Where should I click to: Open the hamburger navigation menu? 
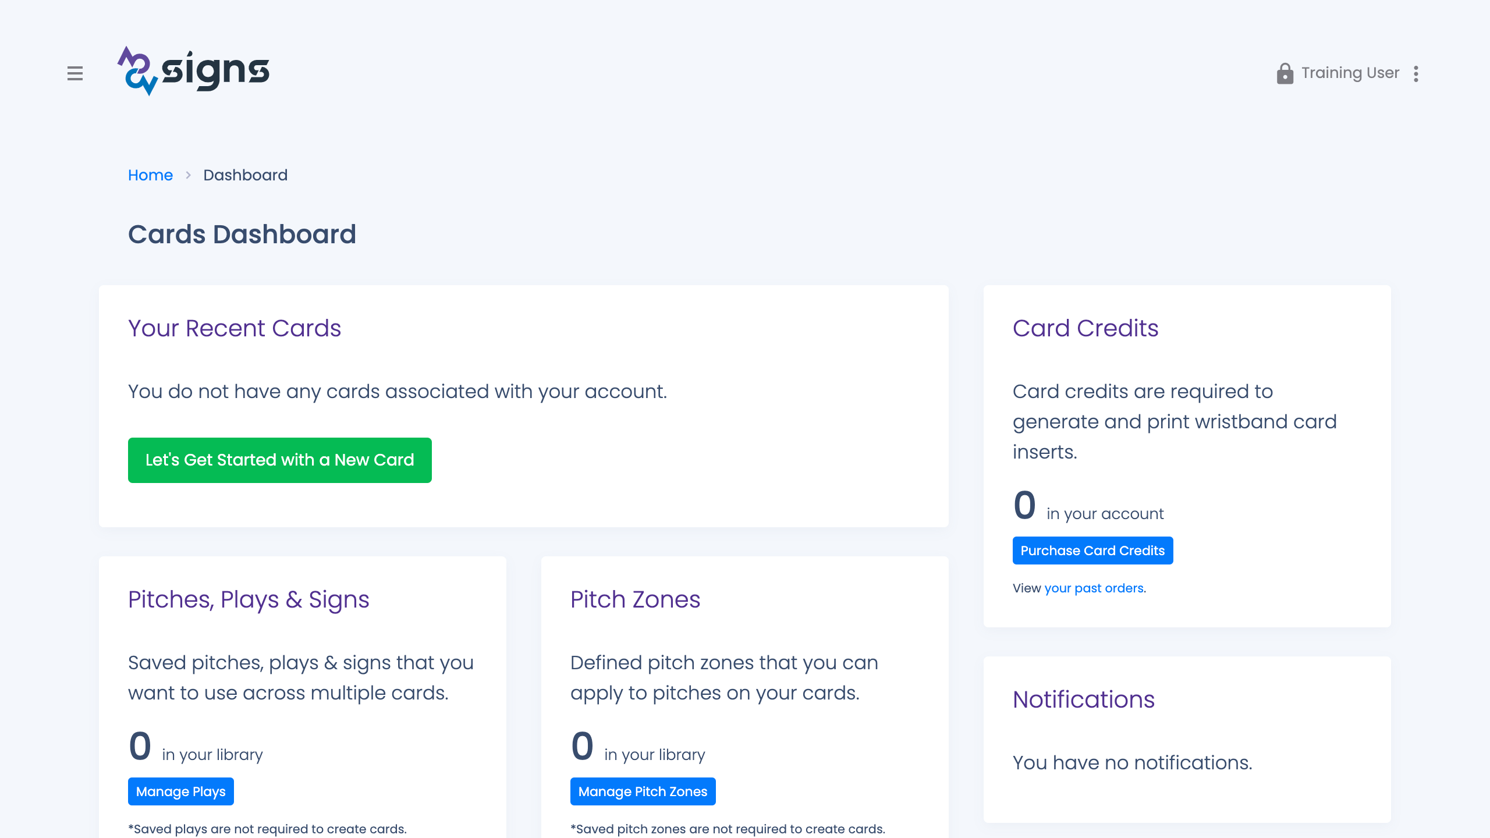click(75, 74)
